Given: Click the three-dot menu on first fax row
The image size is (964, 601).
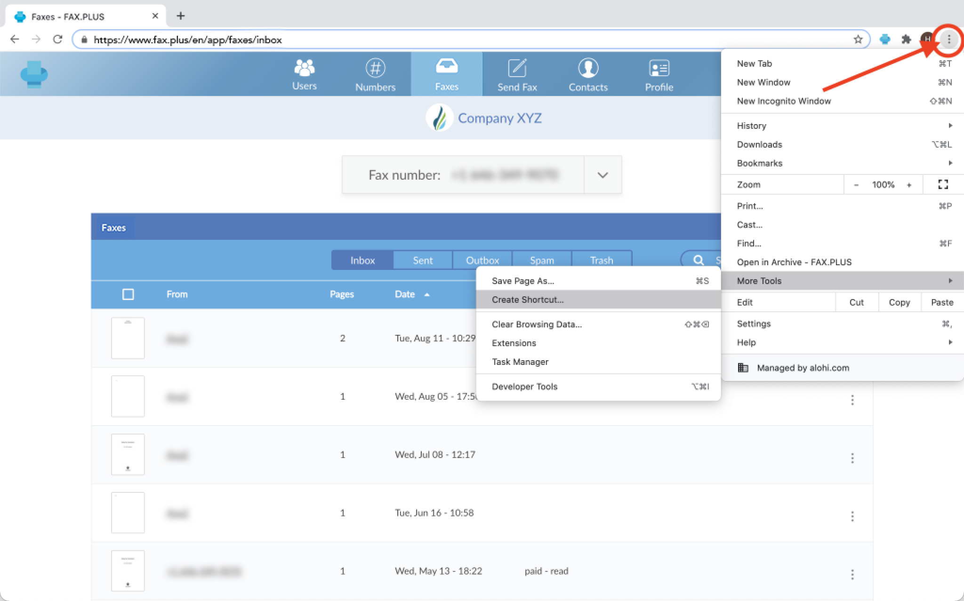Looking at the screenshot, I should (851, 338).
